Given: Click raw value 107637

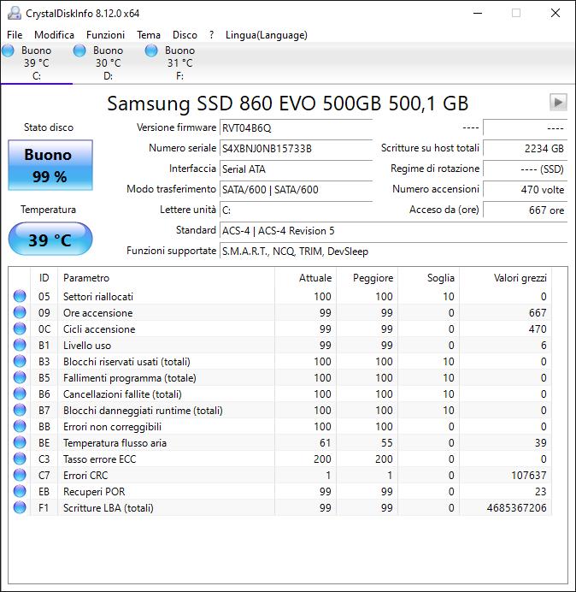Looking at the screenshot, I should point(528,475).
